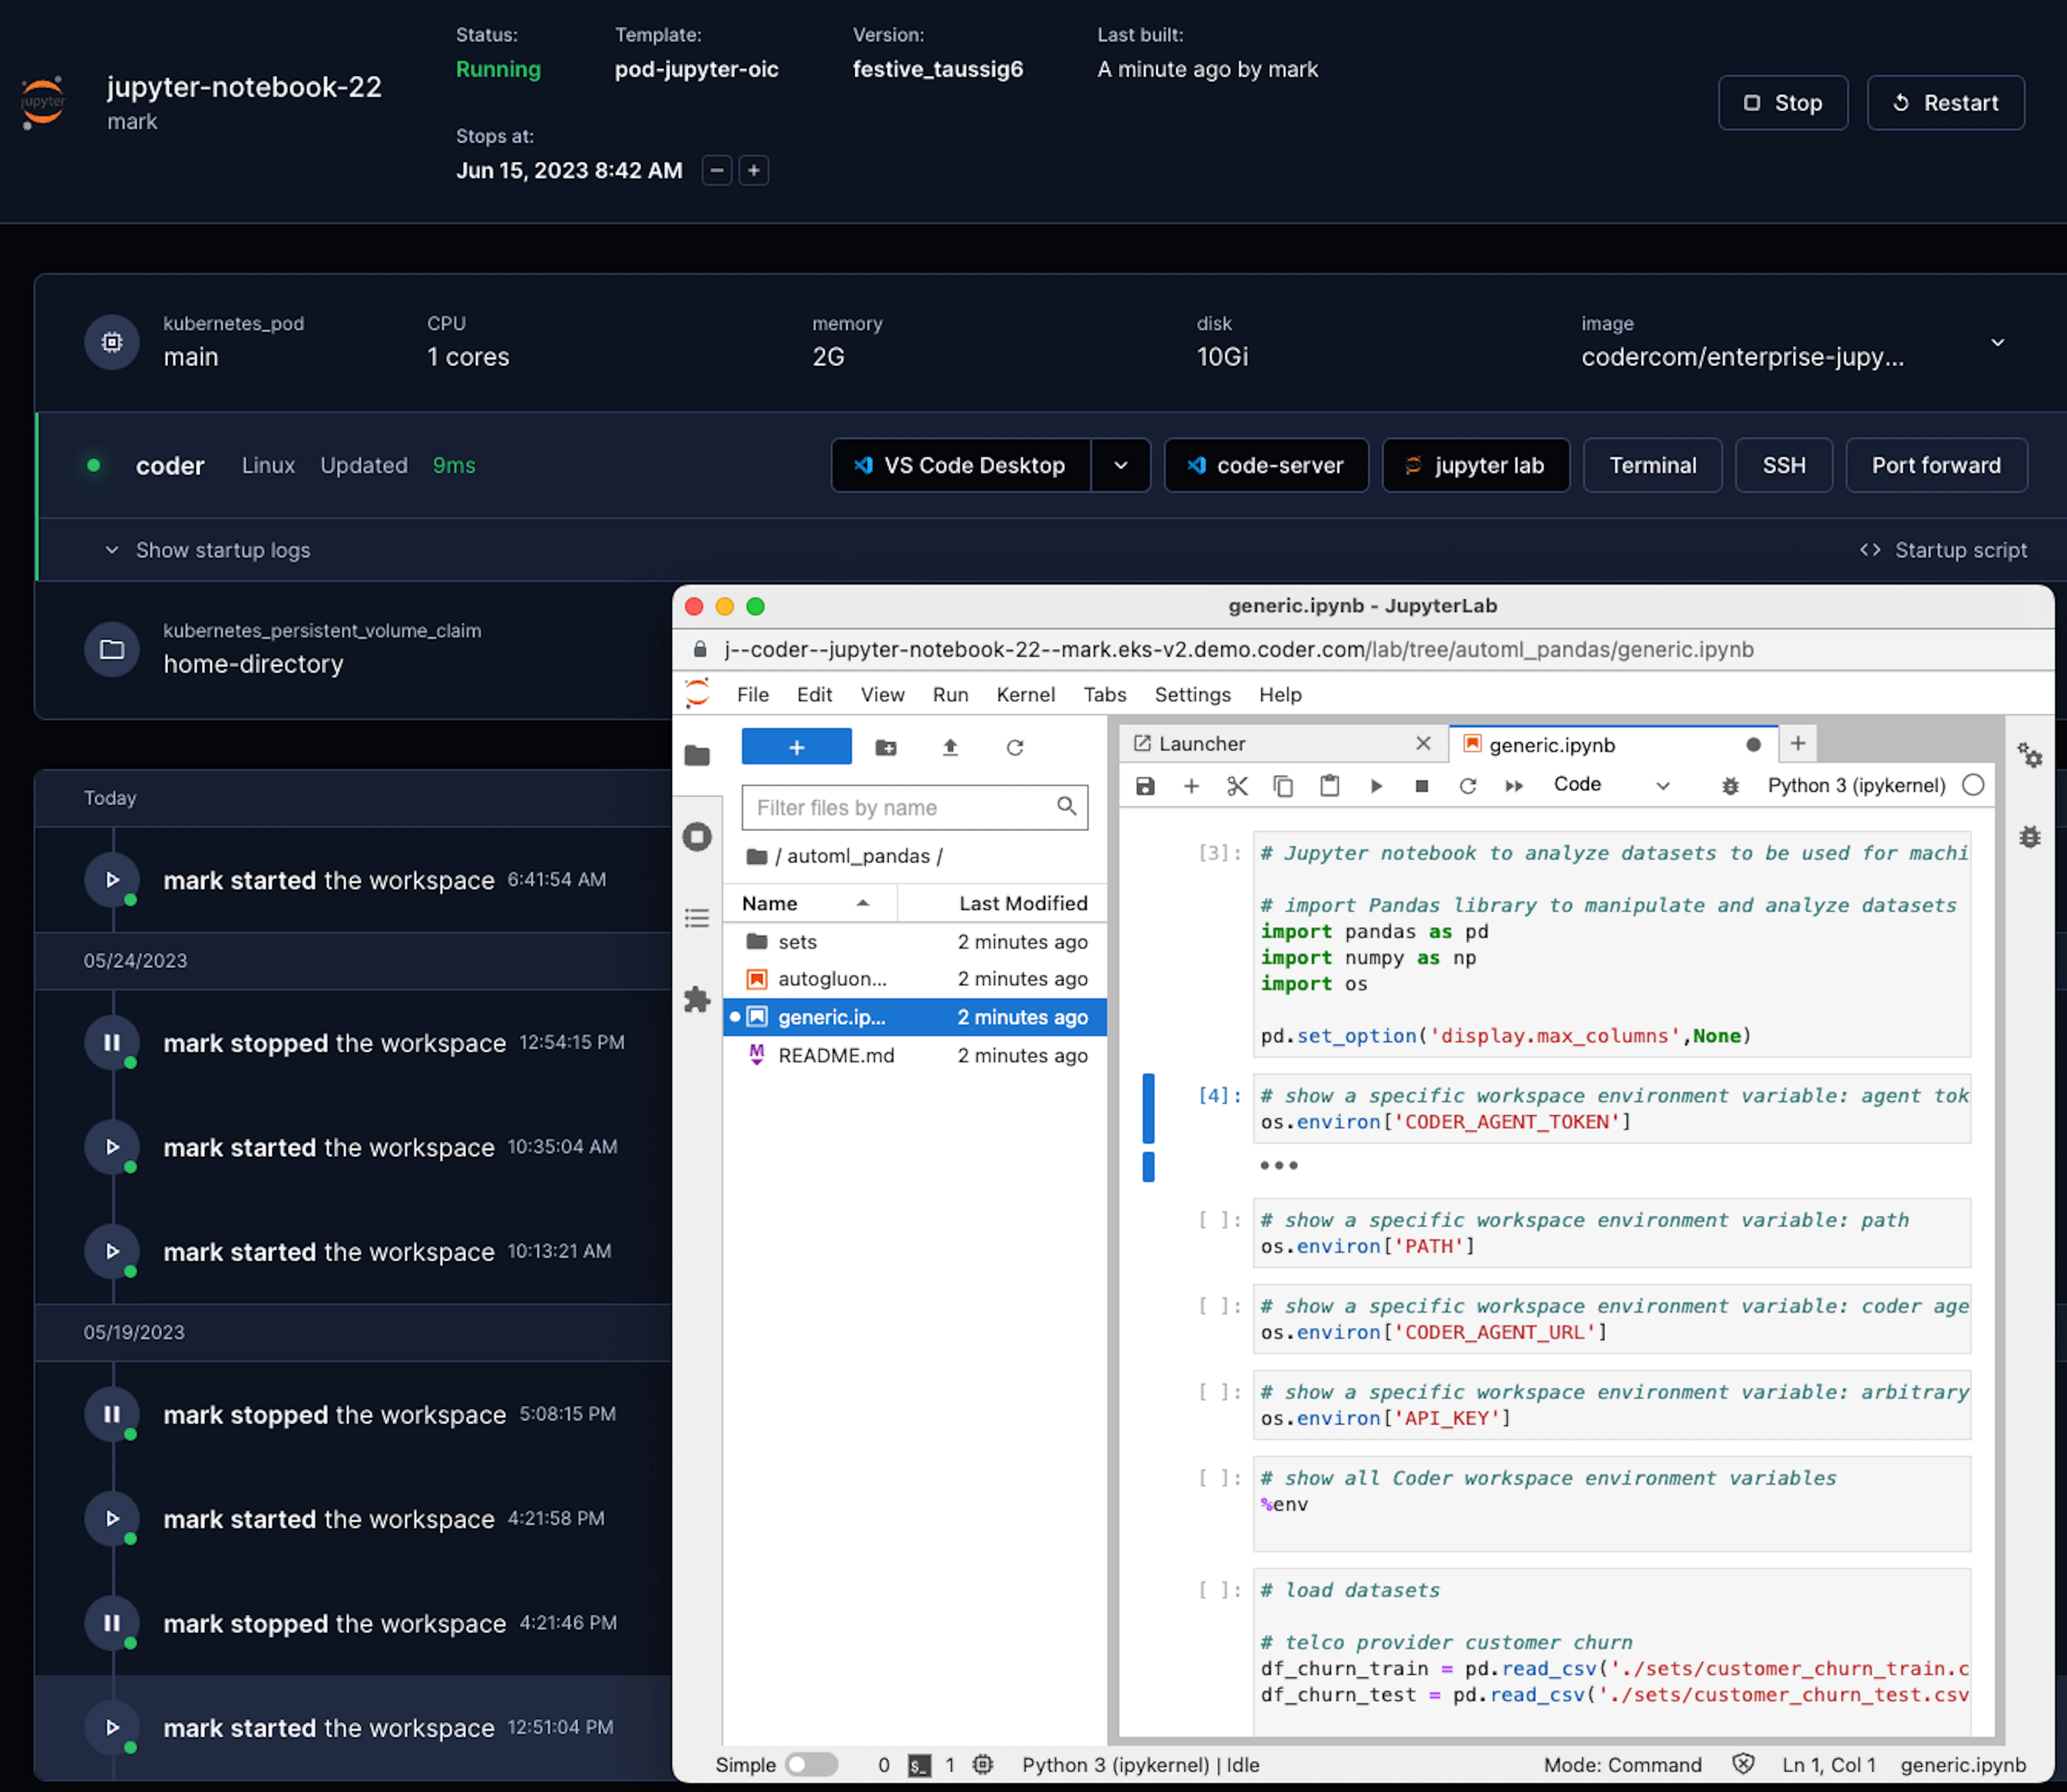Open the cell type Code dropdown
This screenshot has width=2067, height=1792.
1611,785
